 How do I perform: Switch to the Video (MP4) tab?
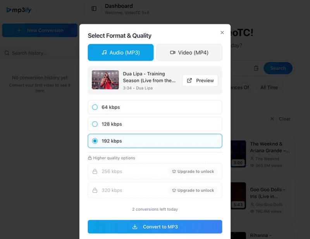(189, 52)
